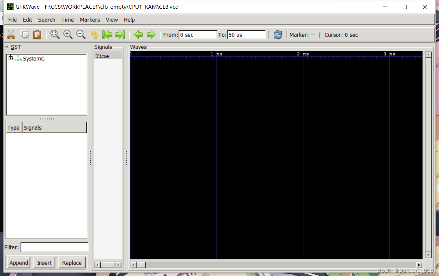Open the Help menu

pos(129,20)
